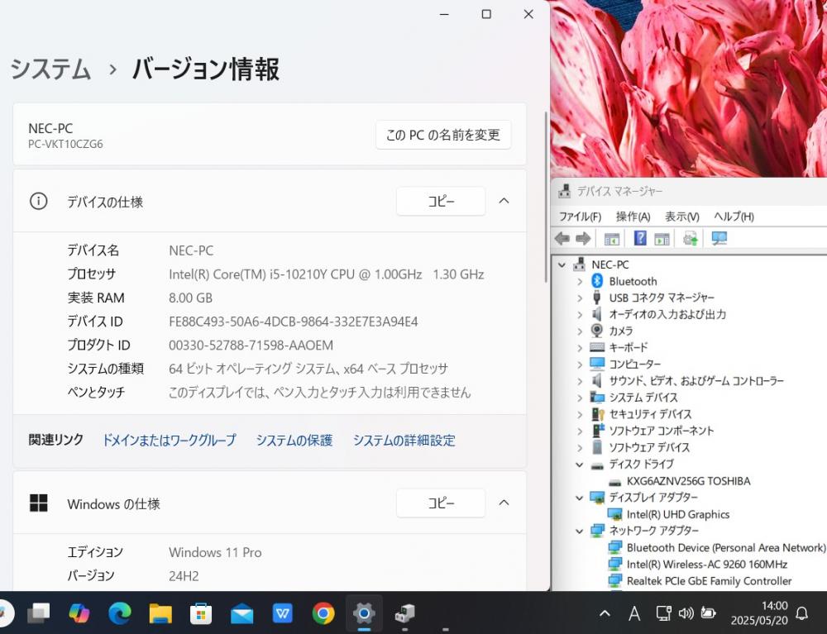Viewport: 827px width, 634px height.
Task: Go back to システム via the breadcrumb
Action: tap(50, 69)
